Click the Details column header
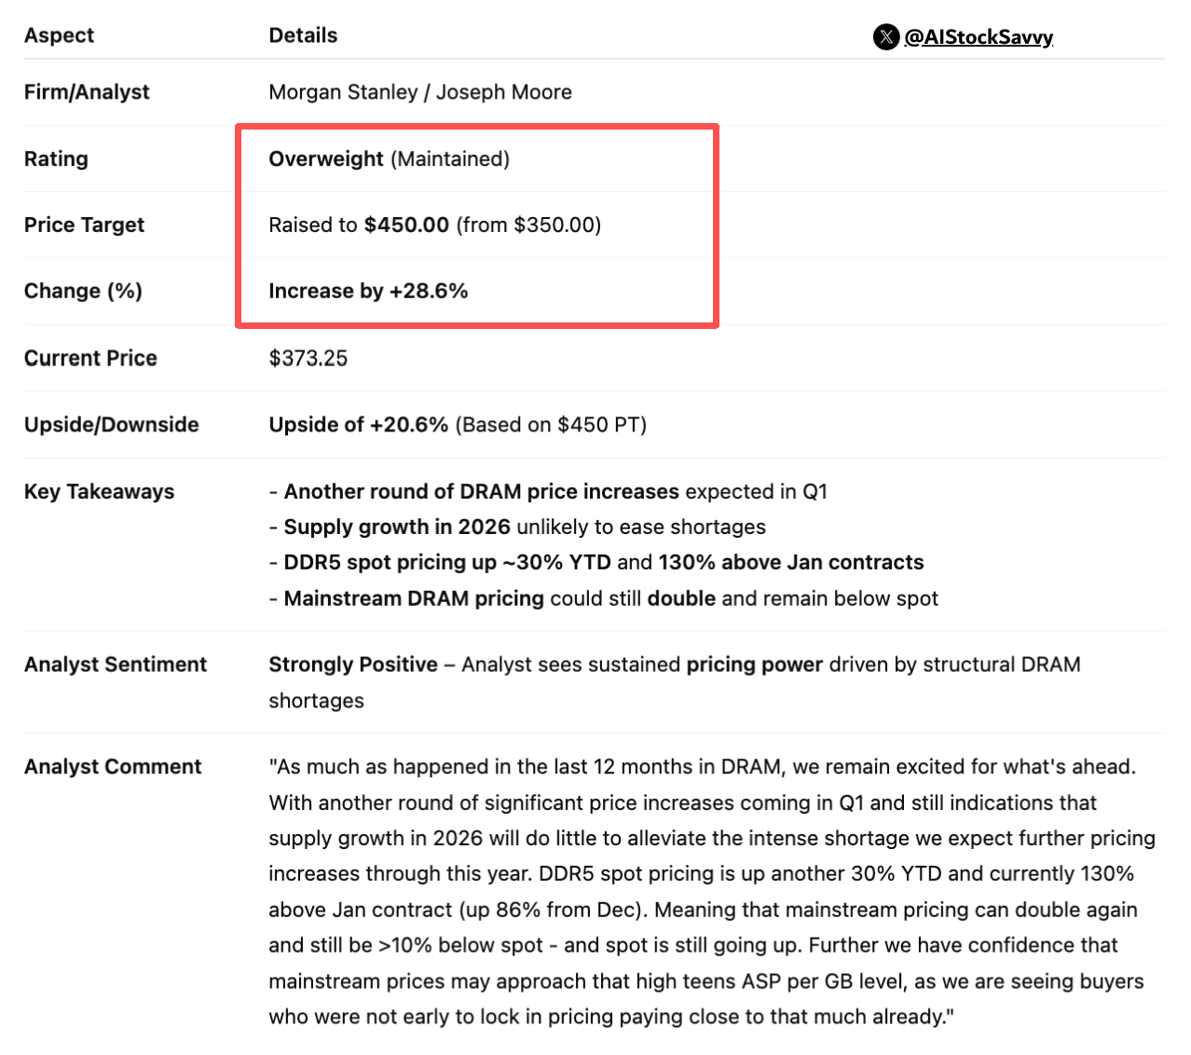This screenshot has width=1191, height=1055. pyautogui.click(x=303, y=35)
